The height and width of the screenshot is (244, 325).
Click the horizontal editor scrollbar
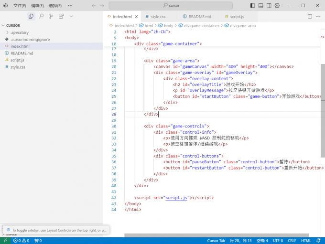(x=217, y=235)
